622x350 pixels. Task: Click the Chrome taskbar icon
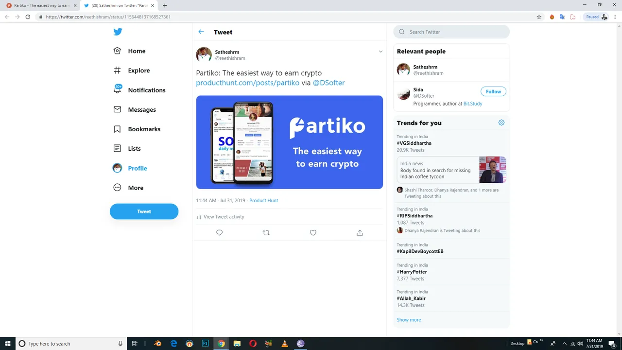point(221,344)
